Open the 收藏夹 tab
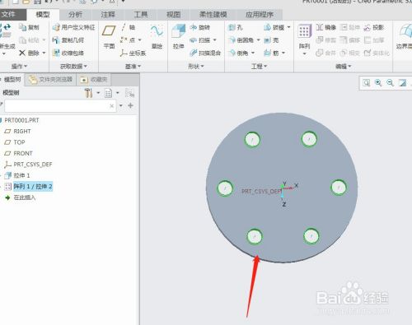Screen dimensions: 412x325 94,80
